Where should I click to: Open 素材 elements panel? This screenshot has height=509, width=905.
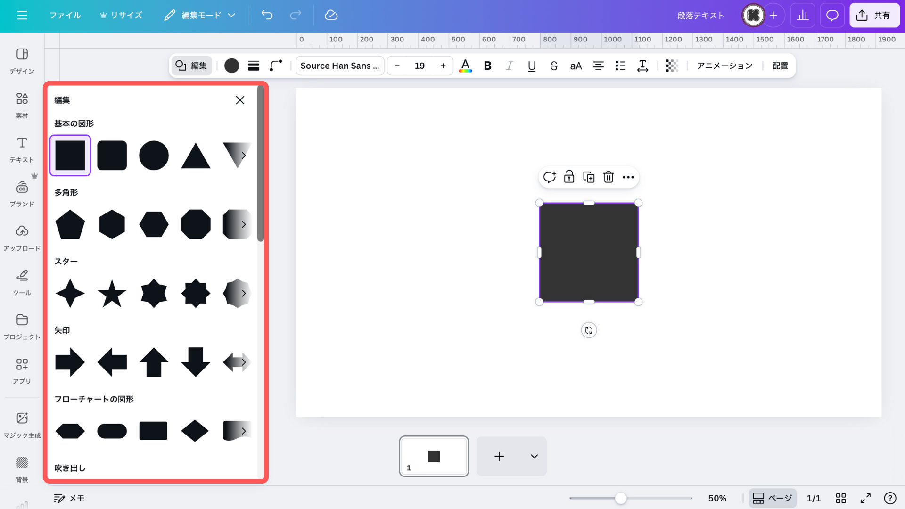22,106
